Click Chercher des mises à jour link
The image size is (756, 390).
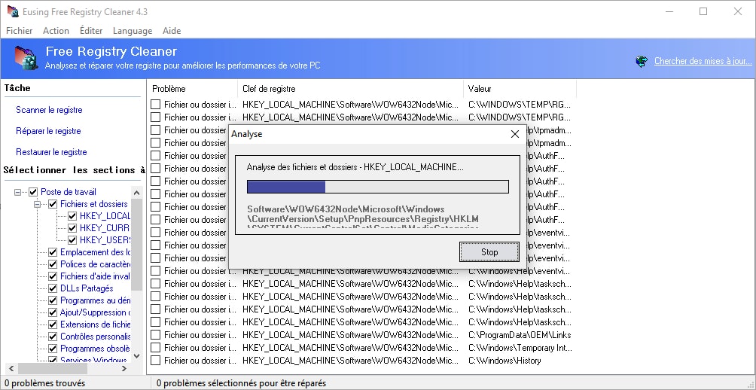(703, 61)
